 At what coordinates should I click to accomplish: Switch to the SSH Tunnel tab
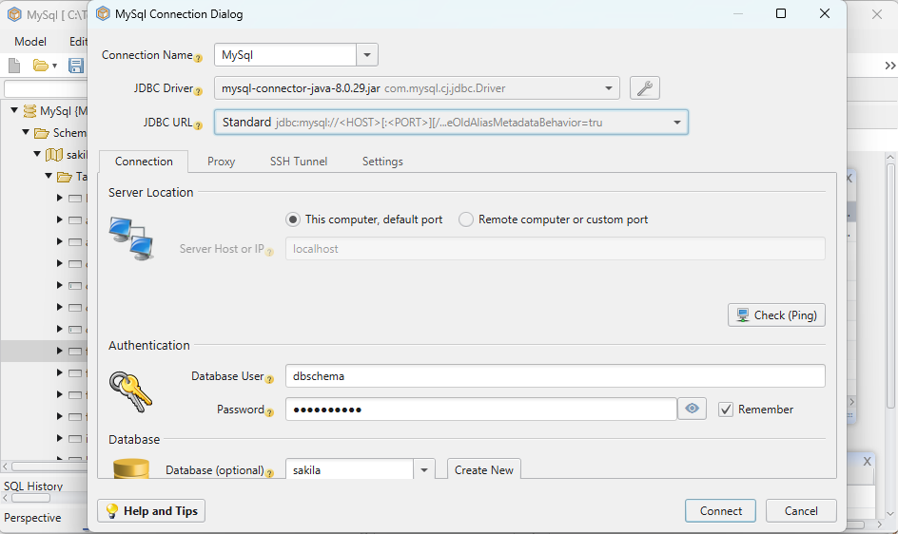[299, 162]
